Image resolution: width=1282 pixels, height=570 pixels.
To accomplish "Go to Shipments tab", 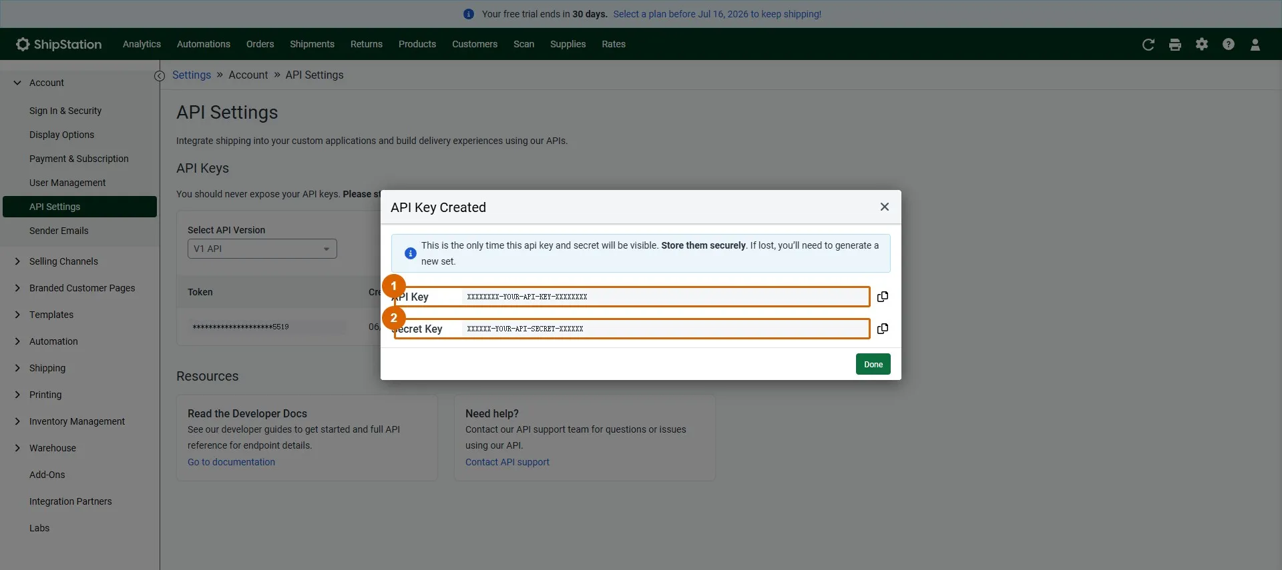I will click(312, 44).
